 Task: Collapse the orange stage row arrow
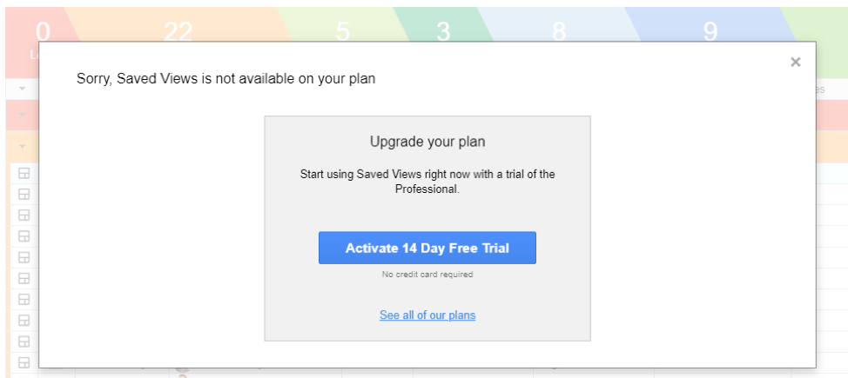coord(22,146)
